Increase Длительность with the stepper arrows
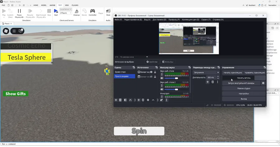Screen dimensions: 280x147 tap(218, 76)
